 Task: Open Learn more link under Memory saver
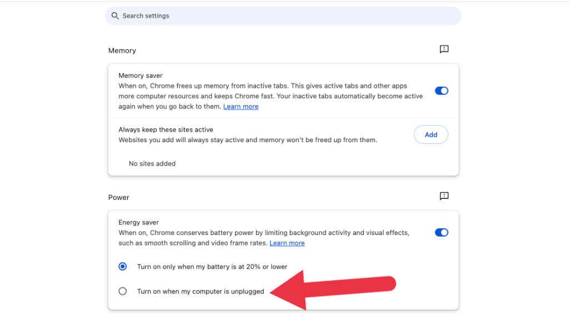point(241,107)
